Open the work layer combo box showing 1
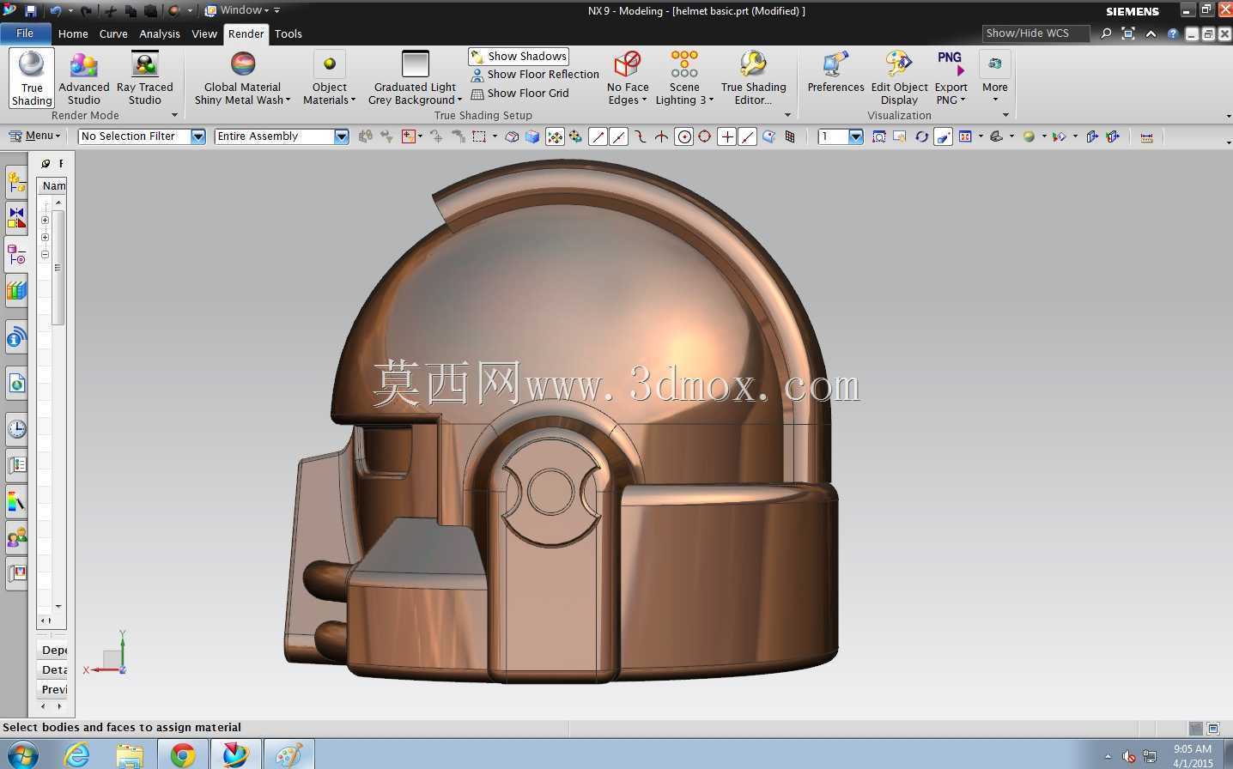This screenshot has height=769, width=1233. click(x=841, y=136)
